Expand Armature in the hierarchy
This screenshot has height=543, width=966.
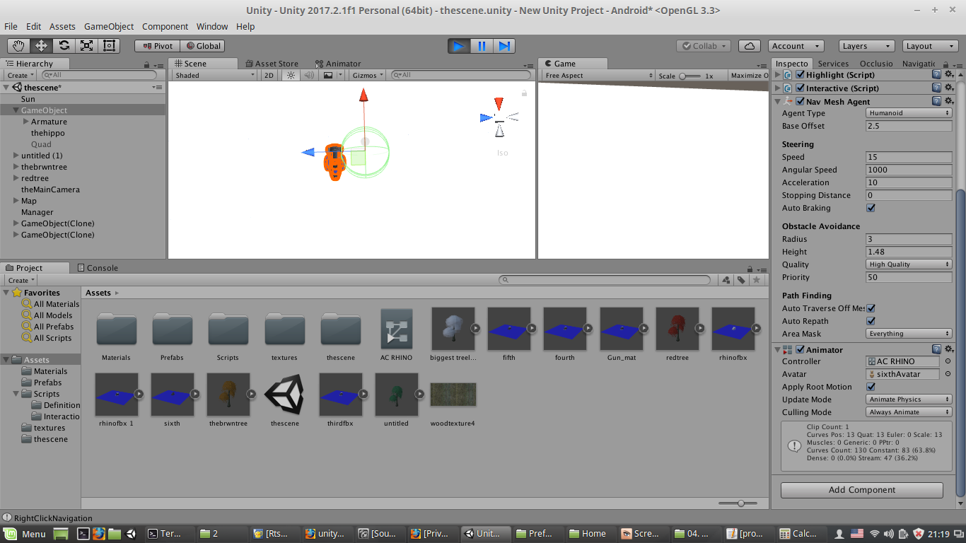coord(26,122)
